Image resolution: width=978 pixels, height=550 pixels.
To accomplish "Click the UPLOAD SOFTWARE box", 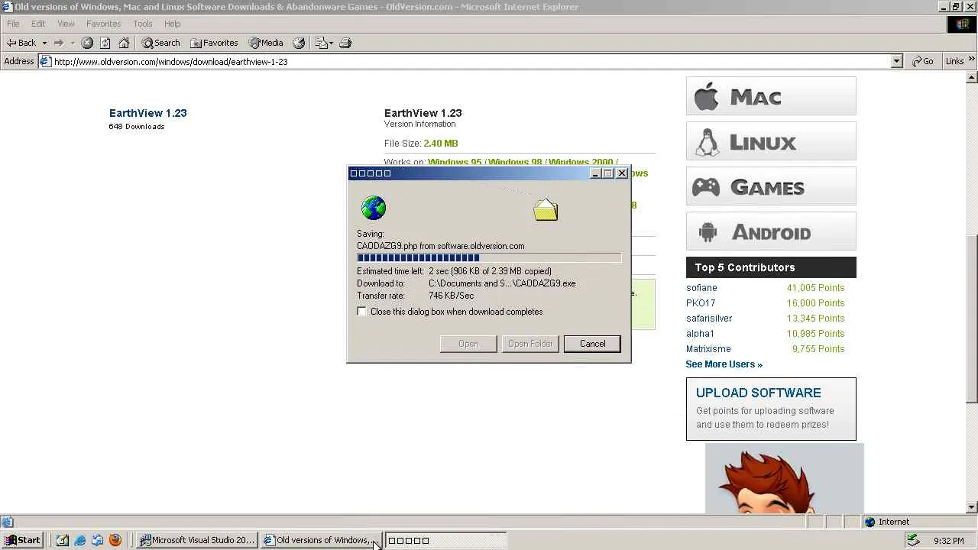I will (771, 409).
